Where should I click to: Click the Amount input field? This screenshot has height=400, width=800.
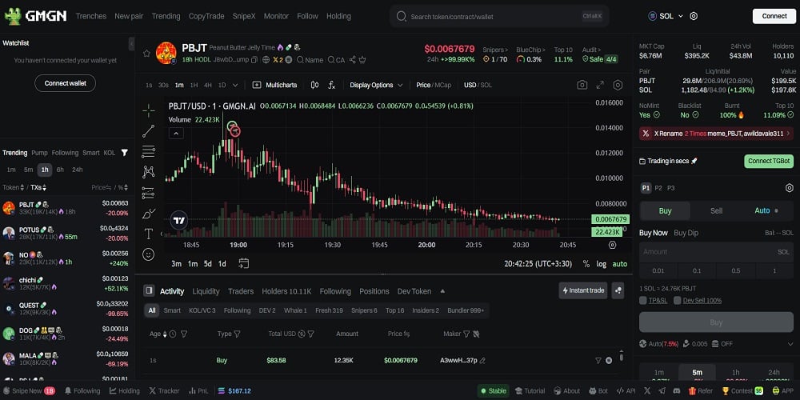pyautogui.click(x=716, y=251)
